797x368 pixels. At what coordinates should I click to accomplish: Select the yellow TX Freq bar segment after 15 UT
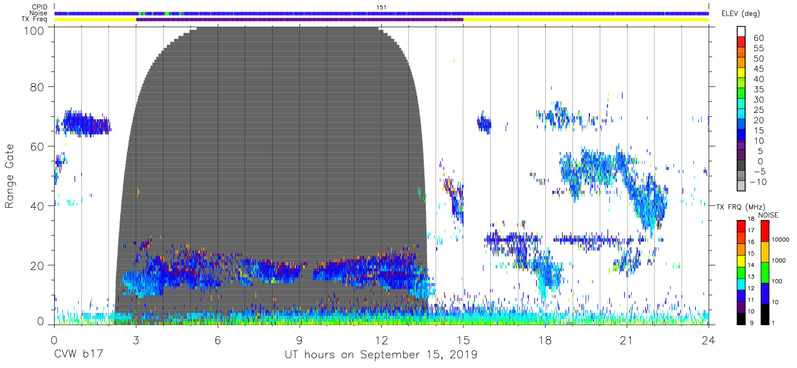586,19
